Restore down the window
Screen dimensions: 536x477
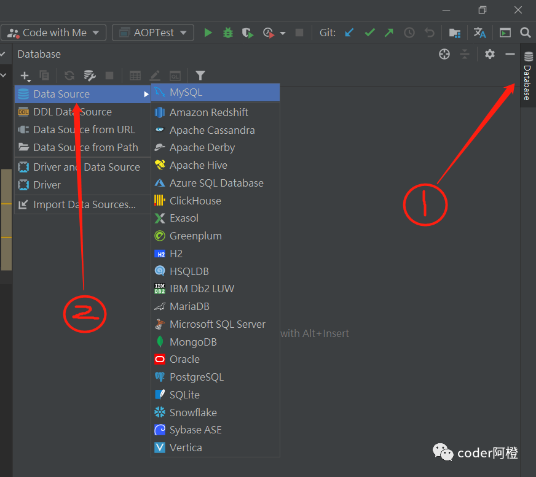[483, 10]
